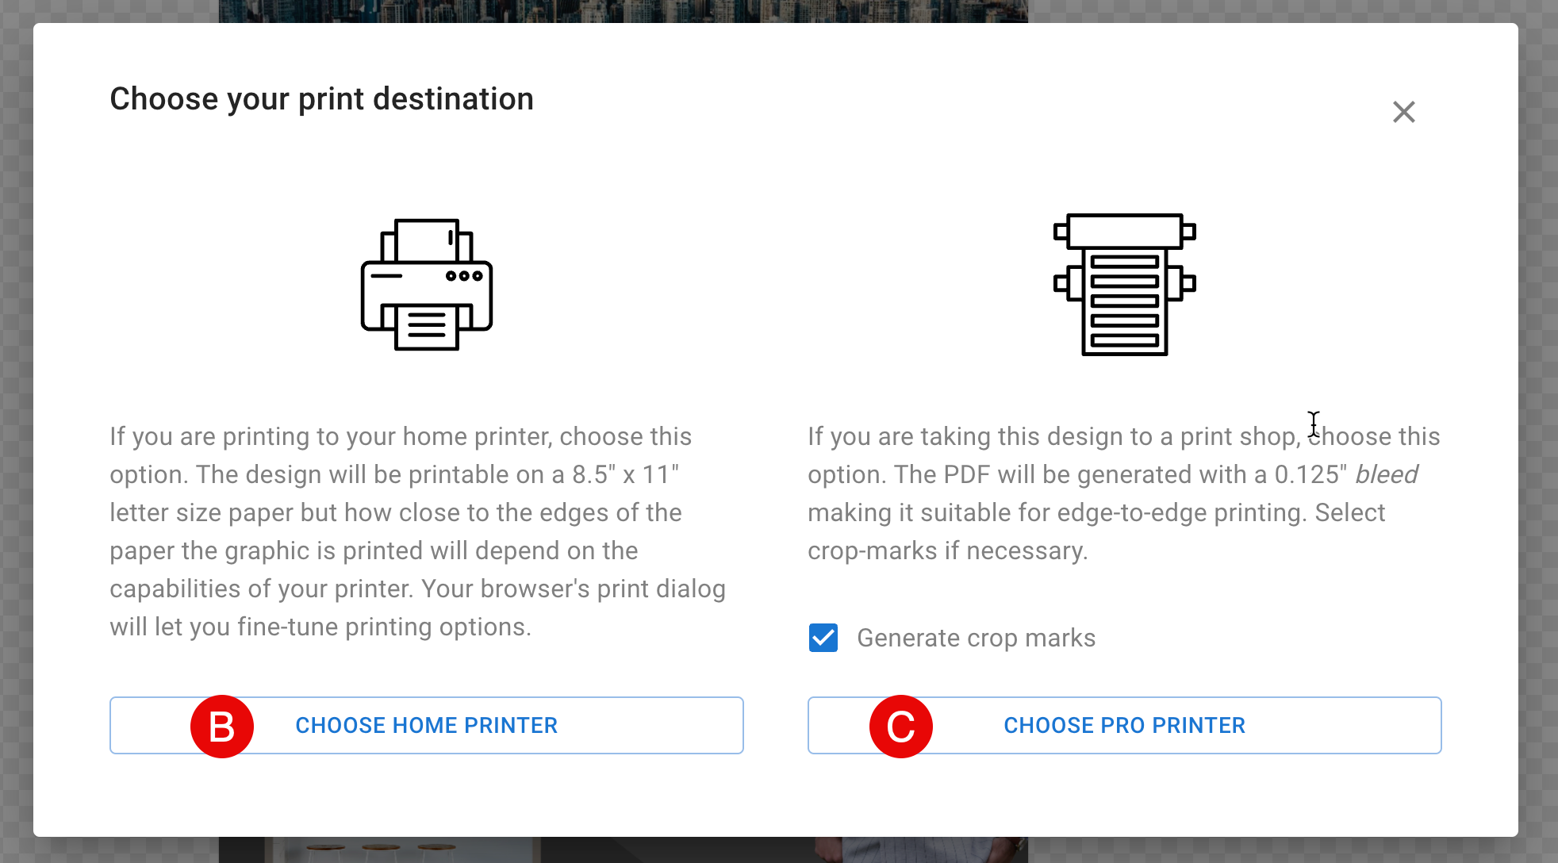Uncheck the Generate crop marks checkbox

(823, 638)
